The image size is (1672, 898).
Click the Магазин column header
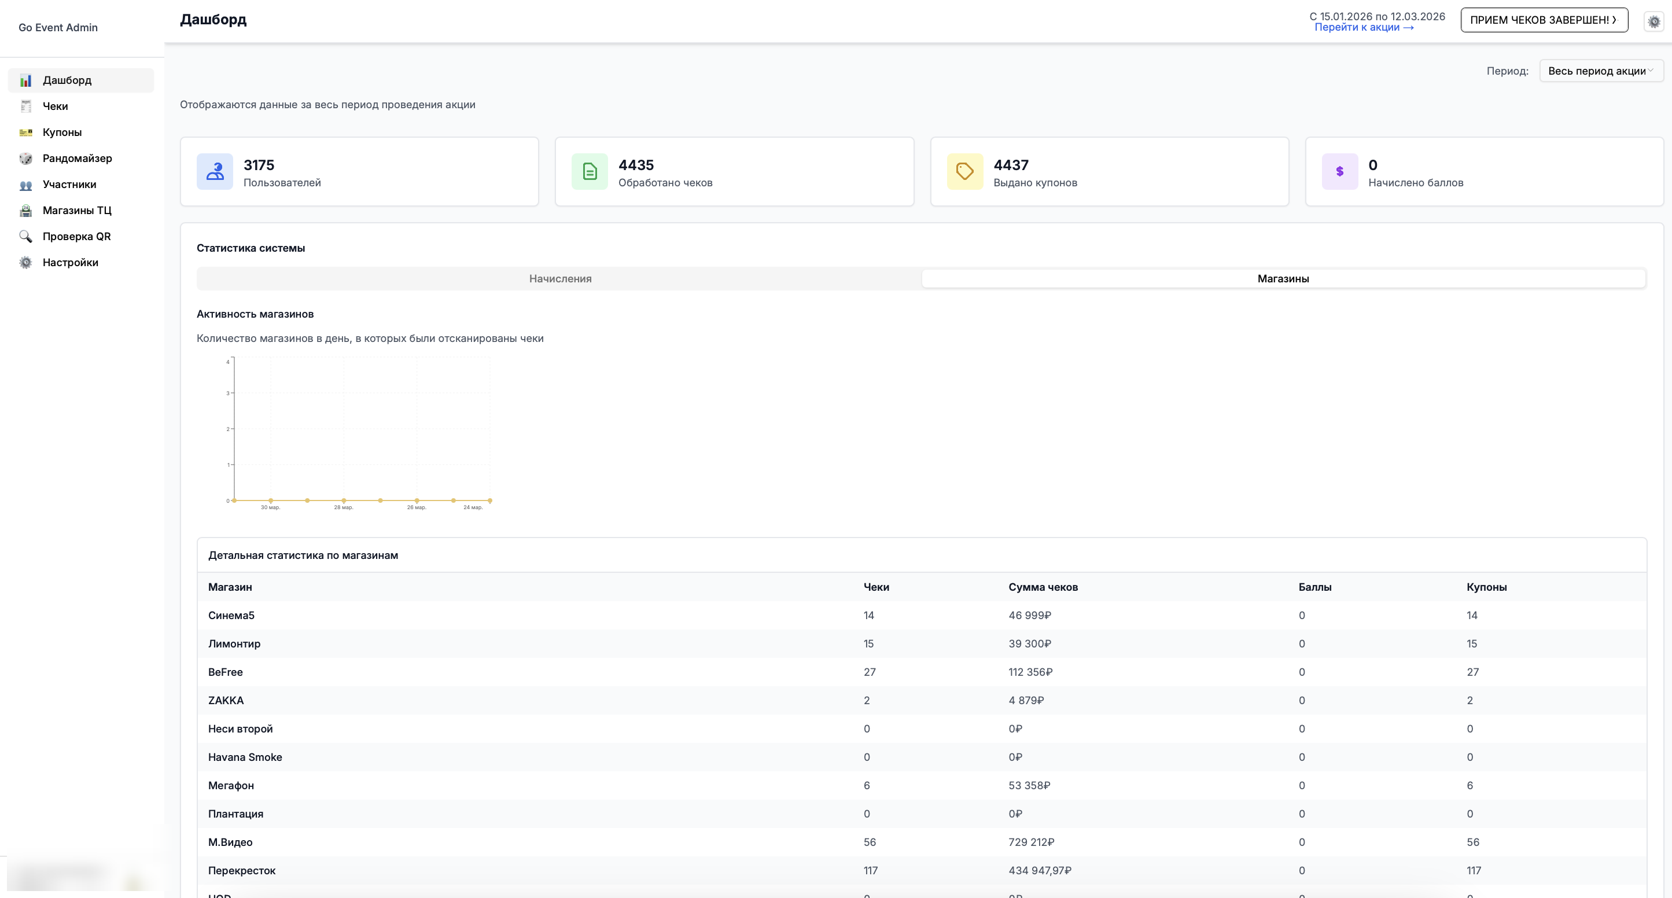230,587
